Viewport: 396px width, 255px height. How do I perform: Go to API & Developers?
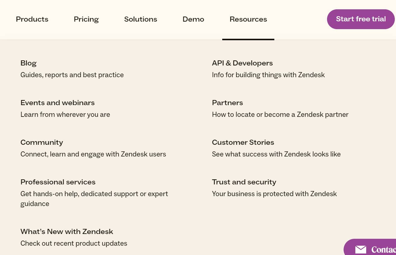pos(242,63)
